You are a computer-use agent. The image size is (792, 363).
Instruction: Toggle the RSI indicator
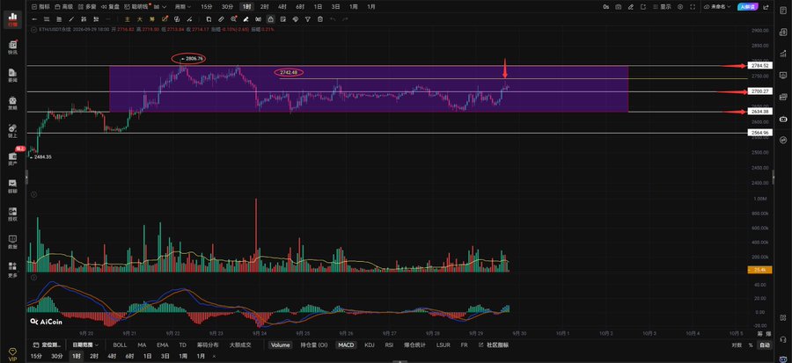389,345
